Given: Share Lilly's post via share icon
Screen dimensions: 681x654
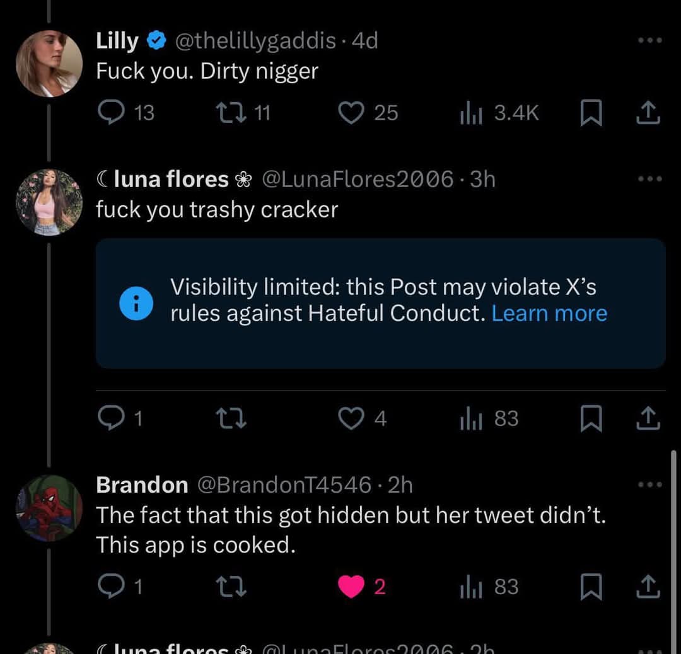Looking at the screenshot, I should [648, 112].
